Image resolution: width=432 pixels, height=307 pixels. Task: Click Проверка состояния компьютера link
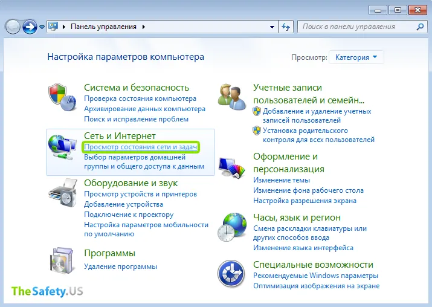pos(140,99)
